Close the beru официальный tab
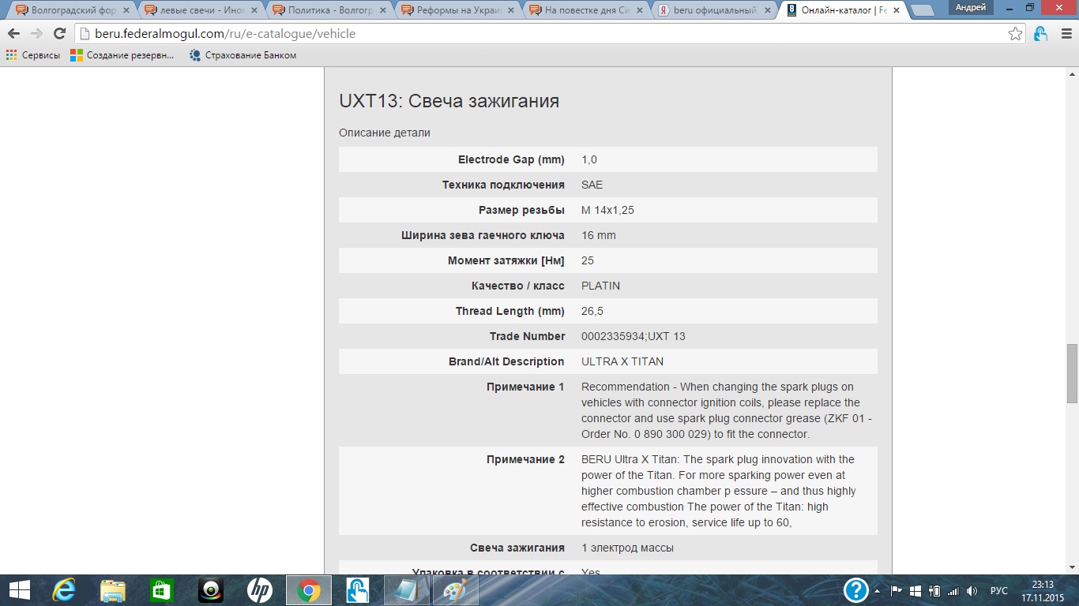 pos(768,10)
